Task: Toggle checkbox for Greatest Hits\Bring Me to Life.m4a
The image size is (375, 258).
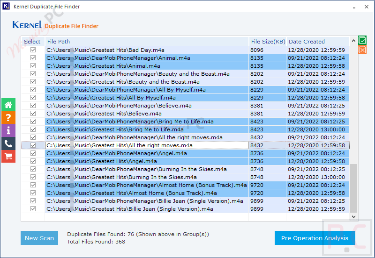Action: (33, 129)
